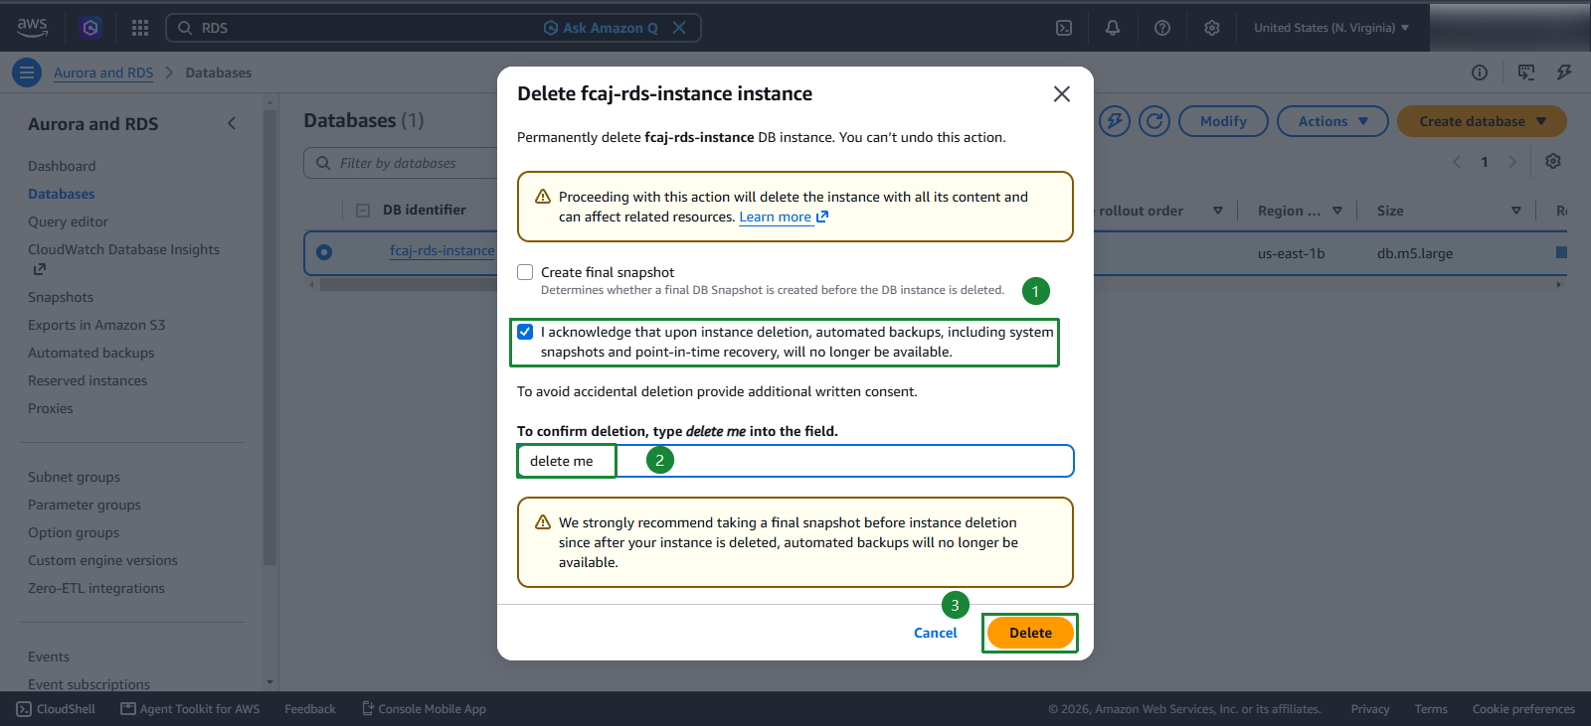The width and height of the screenshot is (1591, 726).
Task: Expand the Actions dropdown
Action: coord(1332,121)
